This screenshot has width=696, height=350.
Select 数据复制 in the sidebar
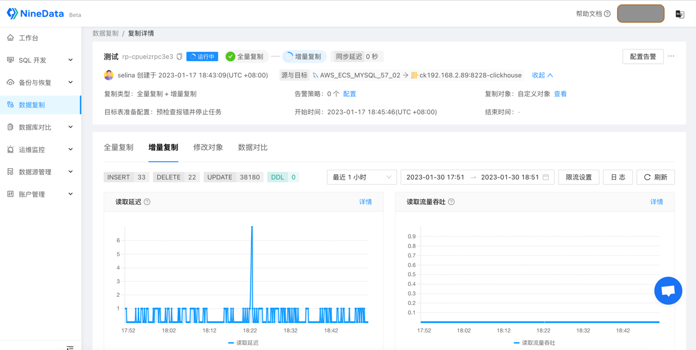(x=41, y=105)
